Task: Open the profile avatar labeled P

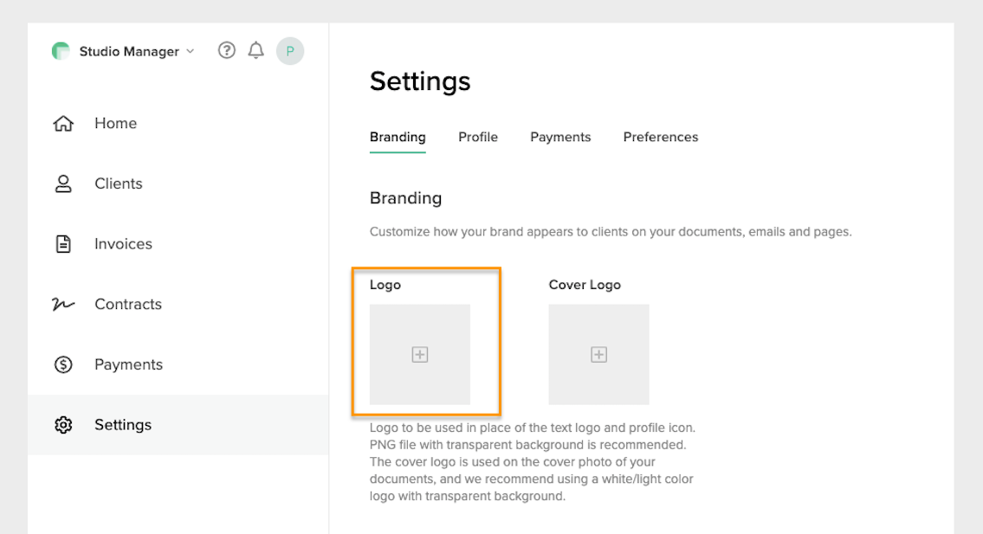Action: click(x=290, y=51)
